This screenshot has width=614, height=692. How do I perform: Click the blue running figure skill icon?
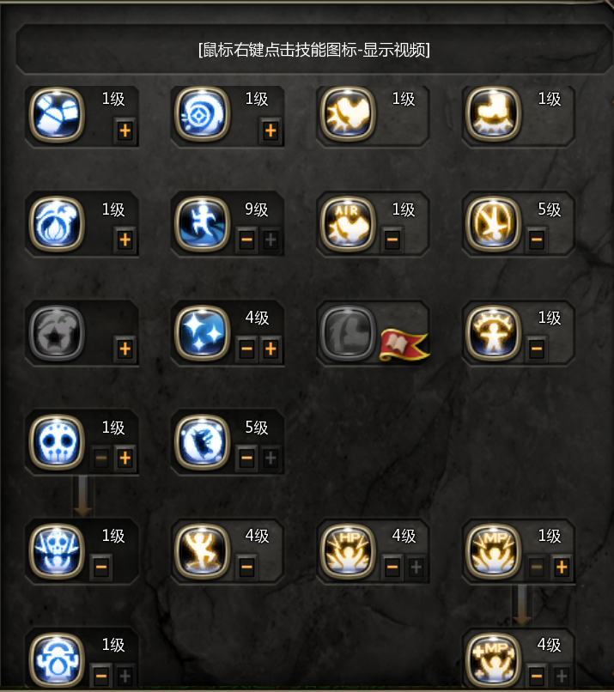(x=202, y=224)
